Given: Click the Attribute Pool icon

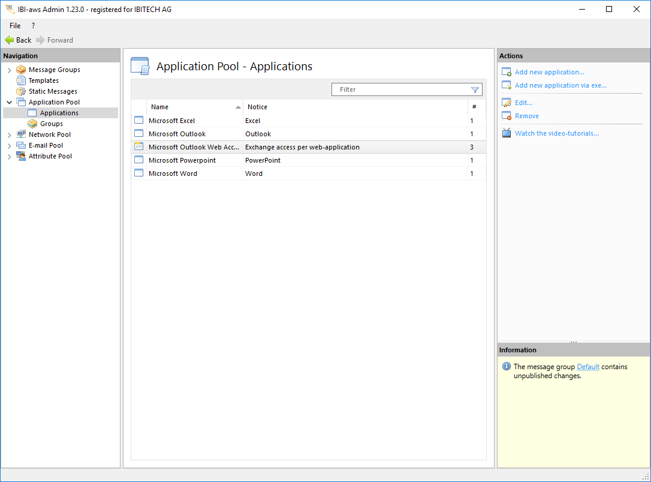Looking at the screenshot, I should pos(21,156).
